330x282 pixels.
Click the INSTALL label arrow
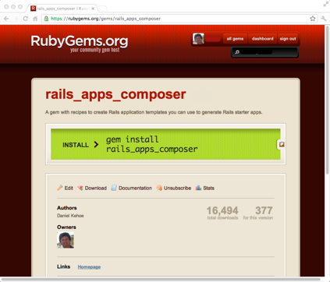pos(96,144)
